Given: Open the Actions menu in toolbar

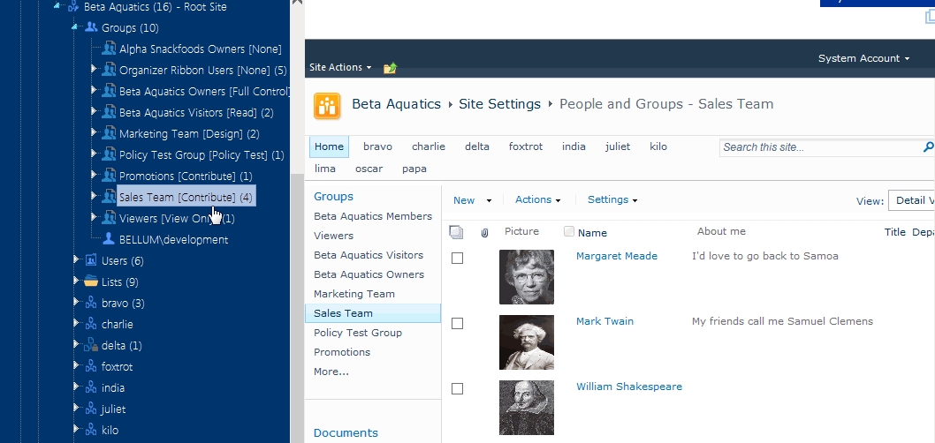Looking at the screenshot, I should point(537,199).
